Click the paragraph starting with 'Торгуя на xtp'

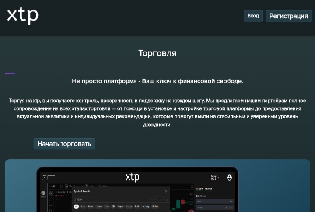[x=157, y=112]
